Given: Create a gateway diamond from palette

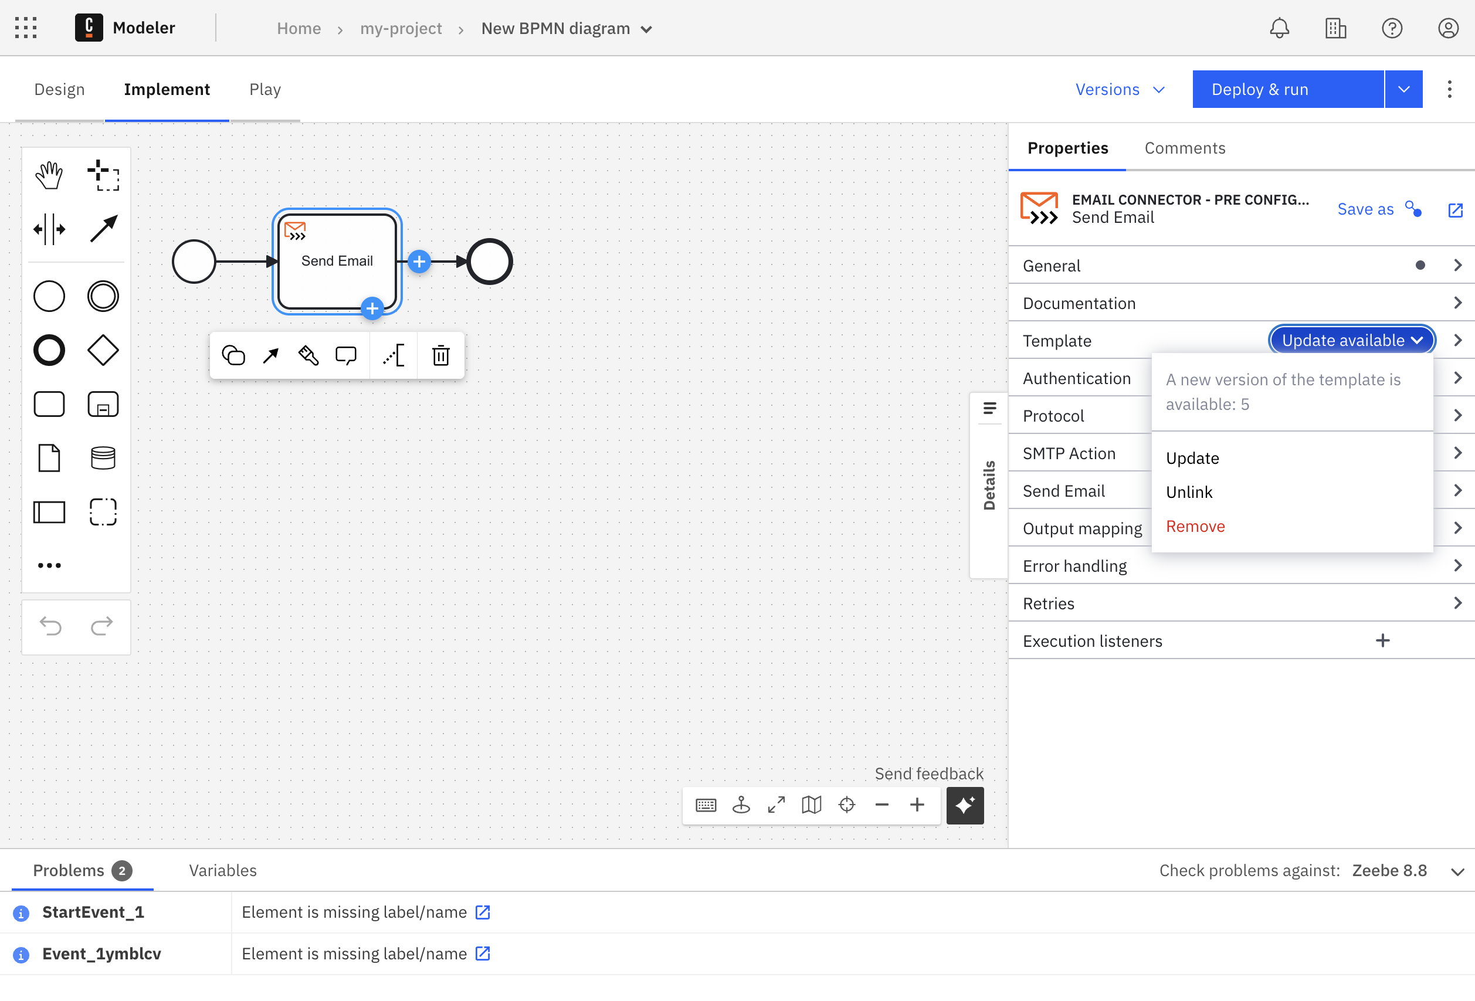Looking at the screenshot, I should (103, 351).
